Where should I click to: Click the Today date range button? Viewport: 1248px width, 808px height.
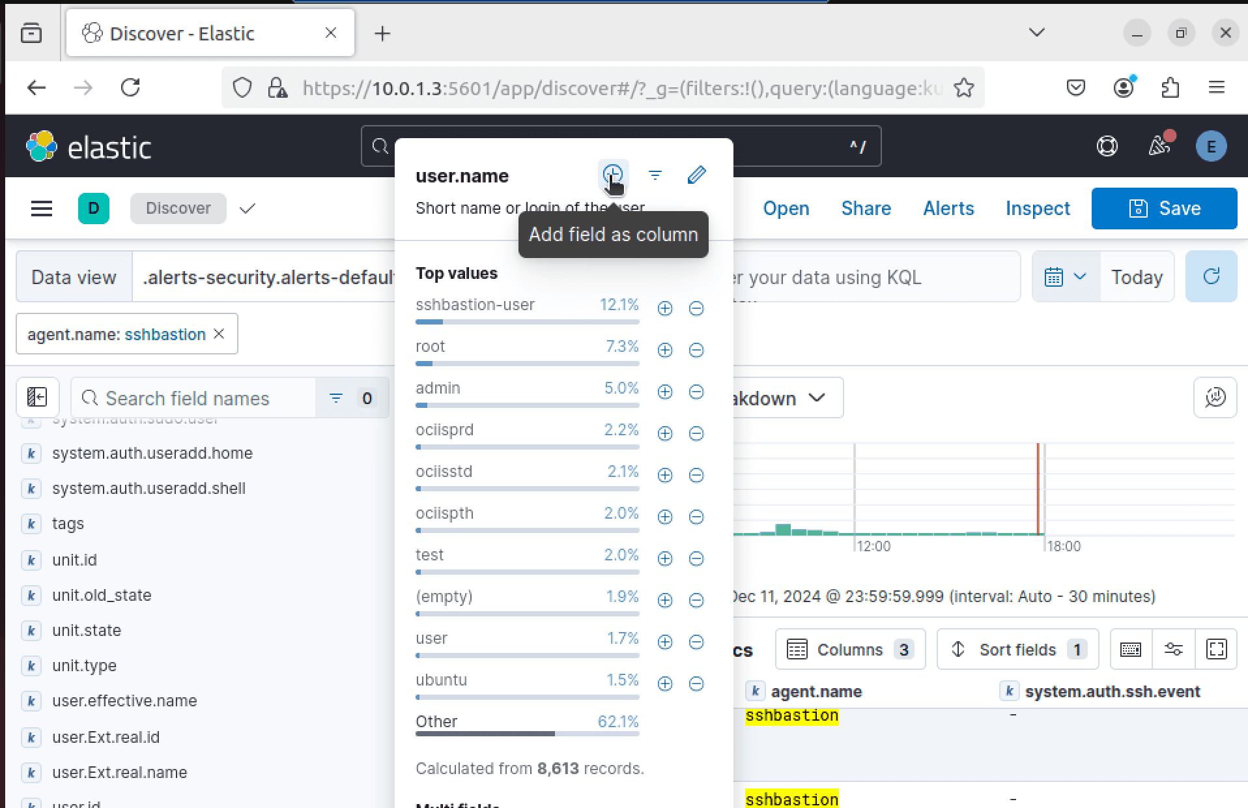click(x=1137, y=277)
